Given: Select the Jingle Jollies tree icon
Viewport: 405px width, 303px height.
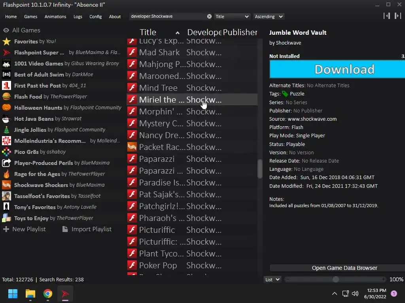Looking at the screenshot, I should pyautogui.click(x=6, y=130).
